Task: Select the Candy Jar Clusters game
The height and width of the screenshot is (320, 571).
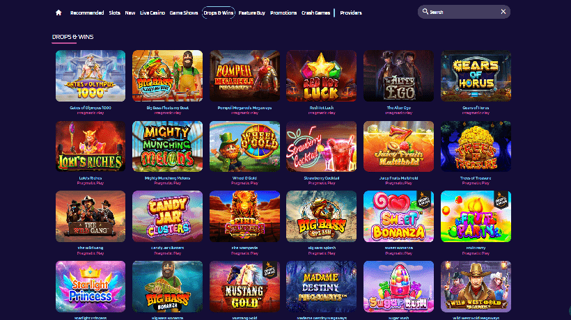Action: point(168,216)
